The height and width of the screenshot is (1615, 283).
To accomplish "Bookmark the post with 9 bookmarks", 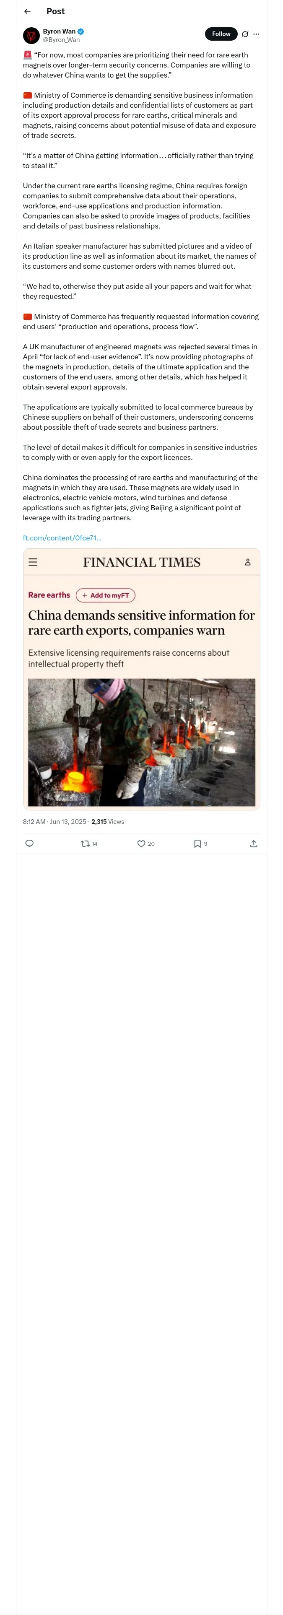I will pyautogui.click(x=201, y=844).
